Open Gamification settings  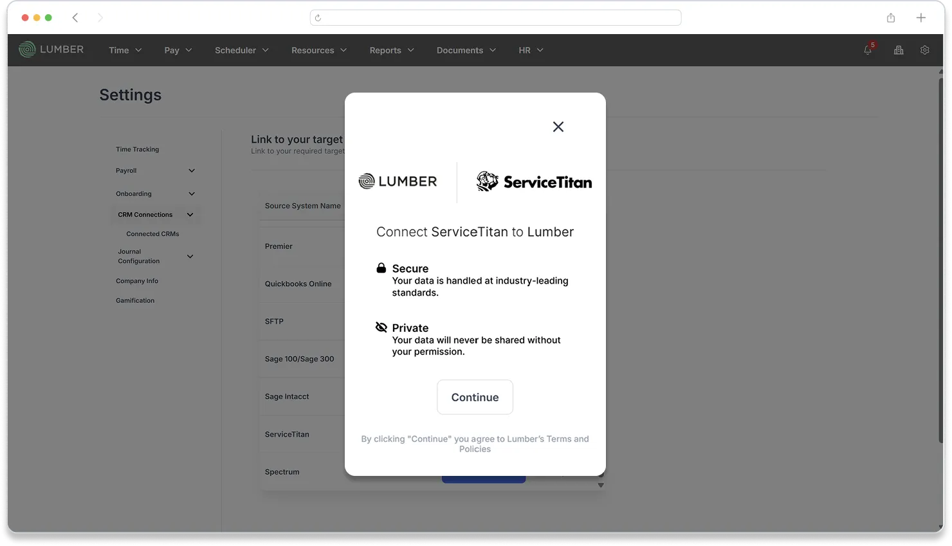point(135,300)
